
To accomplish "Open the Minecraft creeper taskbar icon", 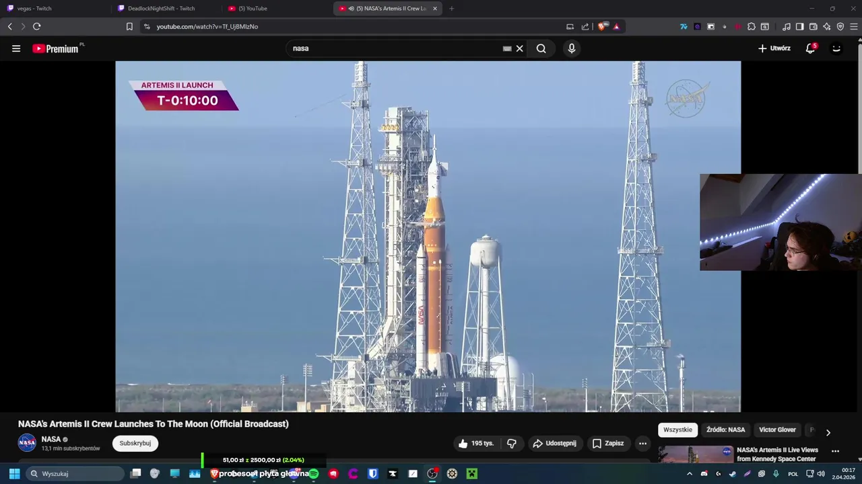I will tap(472, 473).
